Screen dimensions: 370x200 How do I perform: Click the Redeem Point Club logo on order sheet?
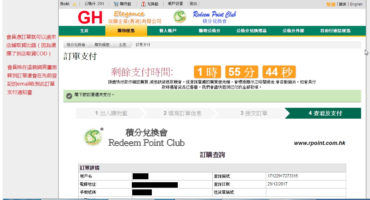coord(134,138)
